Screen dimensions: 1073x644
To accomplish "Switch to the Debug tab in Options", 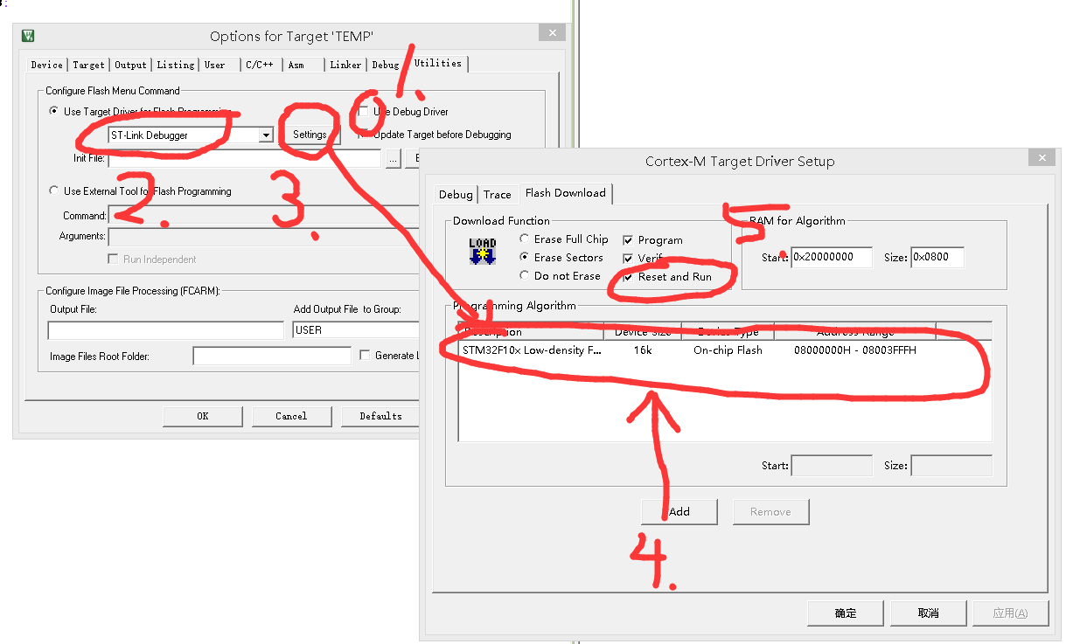I will [x=385, y=65].
